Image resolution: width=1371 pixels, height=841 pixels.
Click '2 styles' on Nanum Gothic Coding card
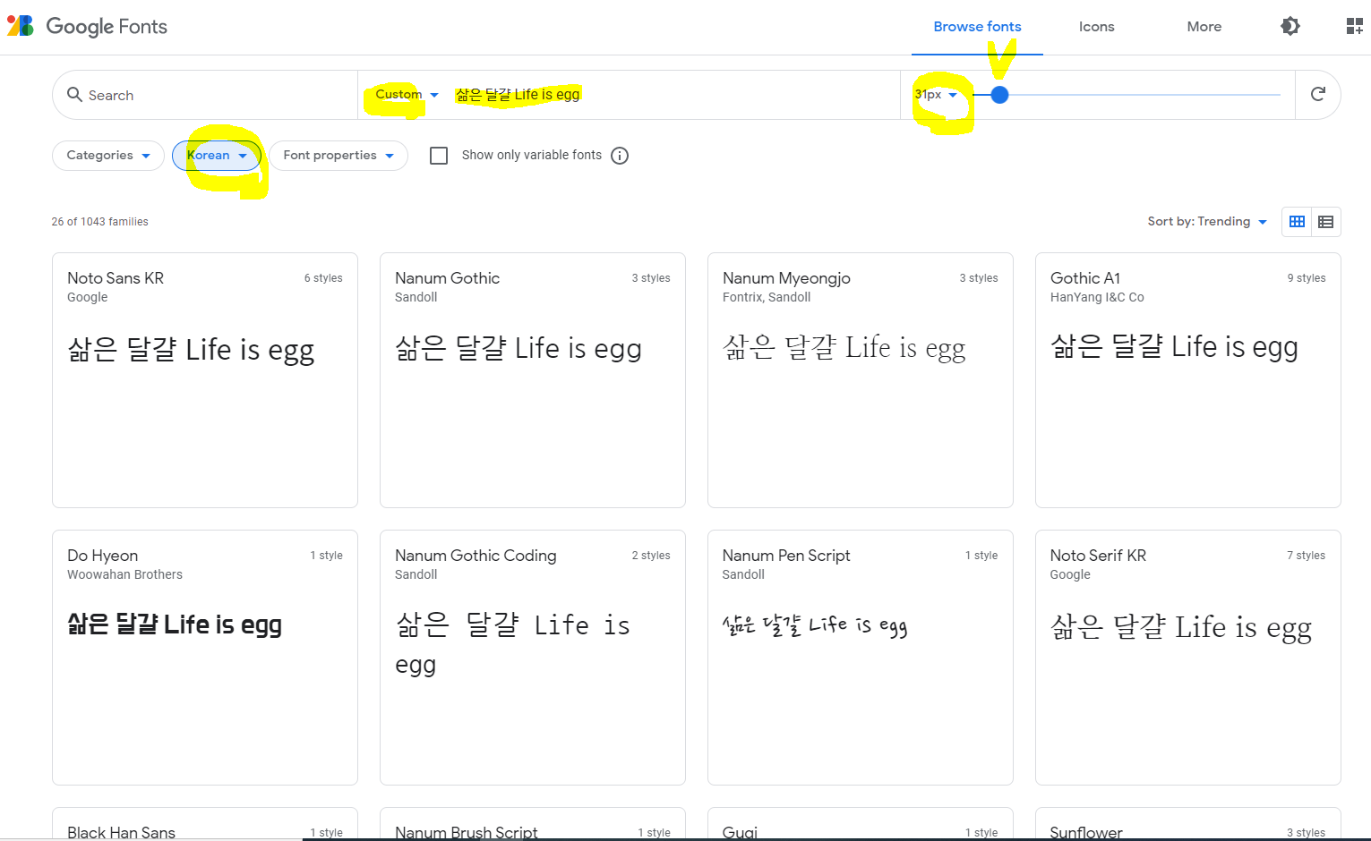point(651,556)
